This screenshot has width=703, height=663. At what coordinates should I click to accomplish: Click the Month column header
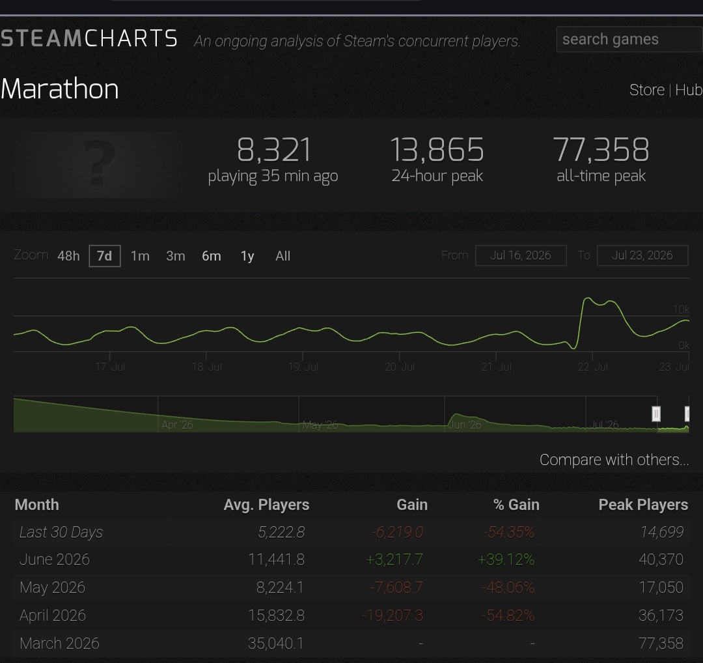[36, 505]
